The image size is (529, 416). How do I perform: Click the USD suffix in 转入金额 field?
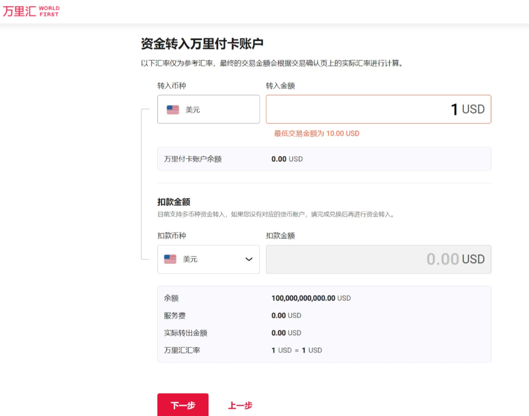[x=473, y=109]
